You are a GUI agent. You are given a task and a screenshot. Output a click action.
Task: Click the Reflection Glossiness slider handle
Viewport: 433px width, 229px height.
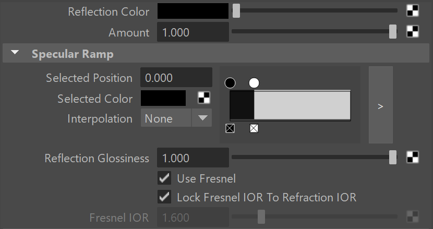click(x=393, y=158)
